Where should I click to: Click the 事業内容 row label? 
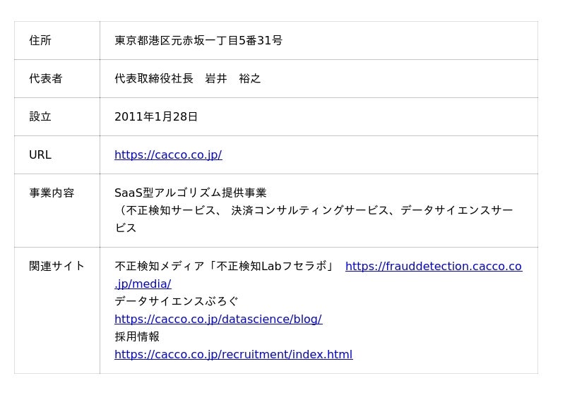coord(52,193)
